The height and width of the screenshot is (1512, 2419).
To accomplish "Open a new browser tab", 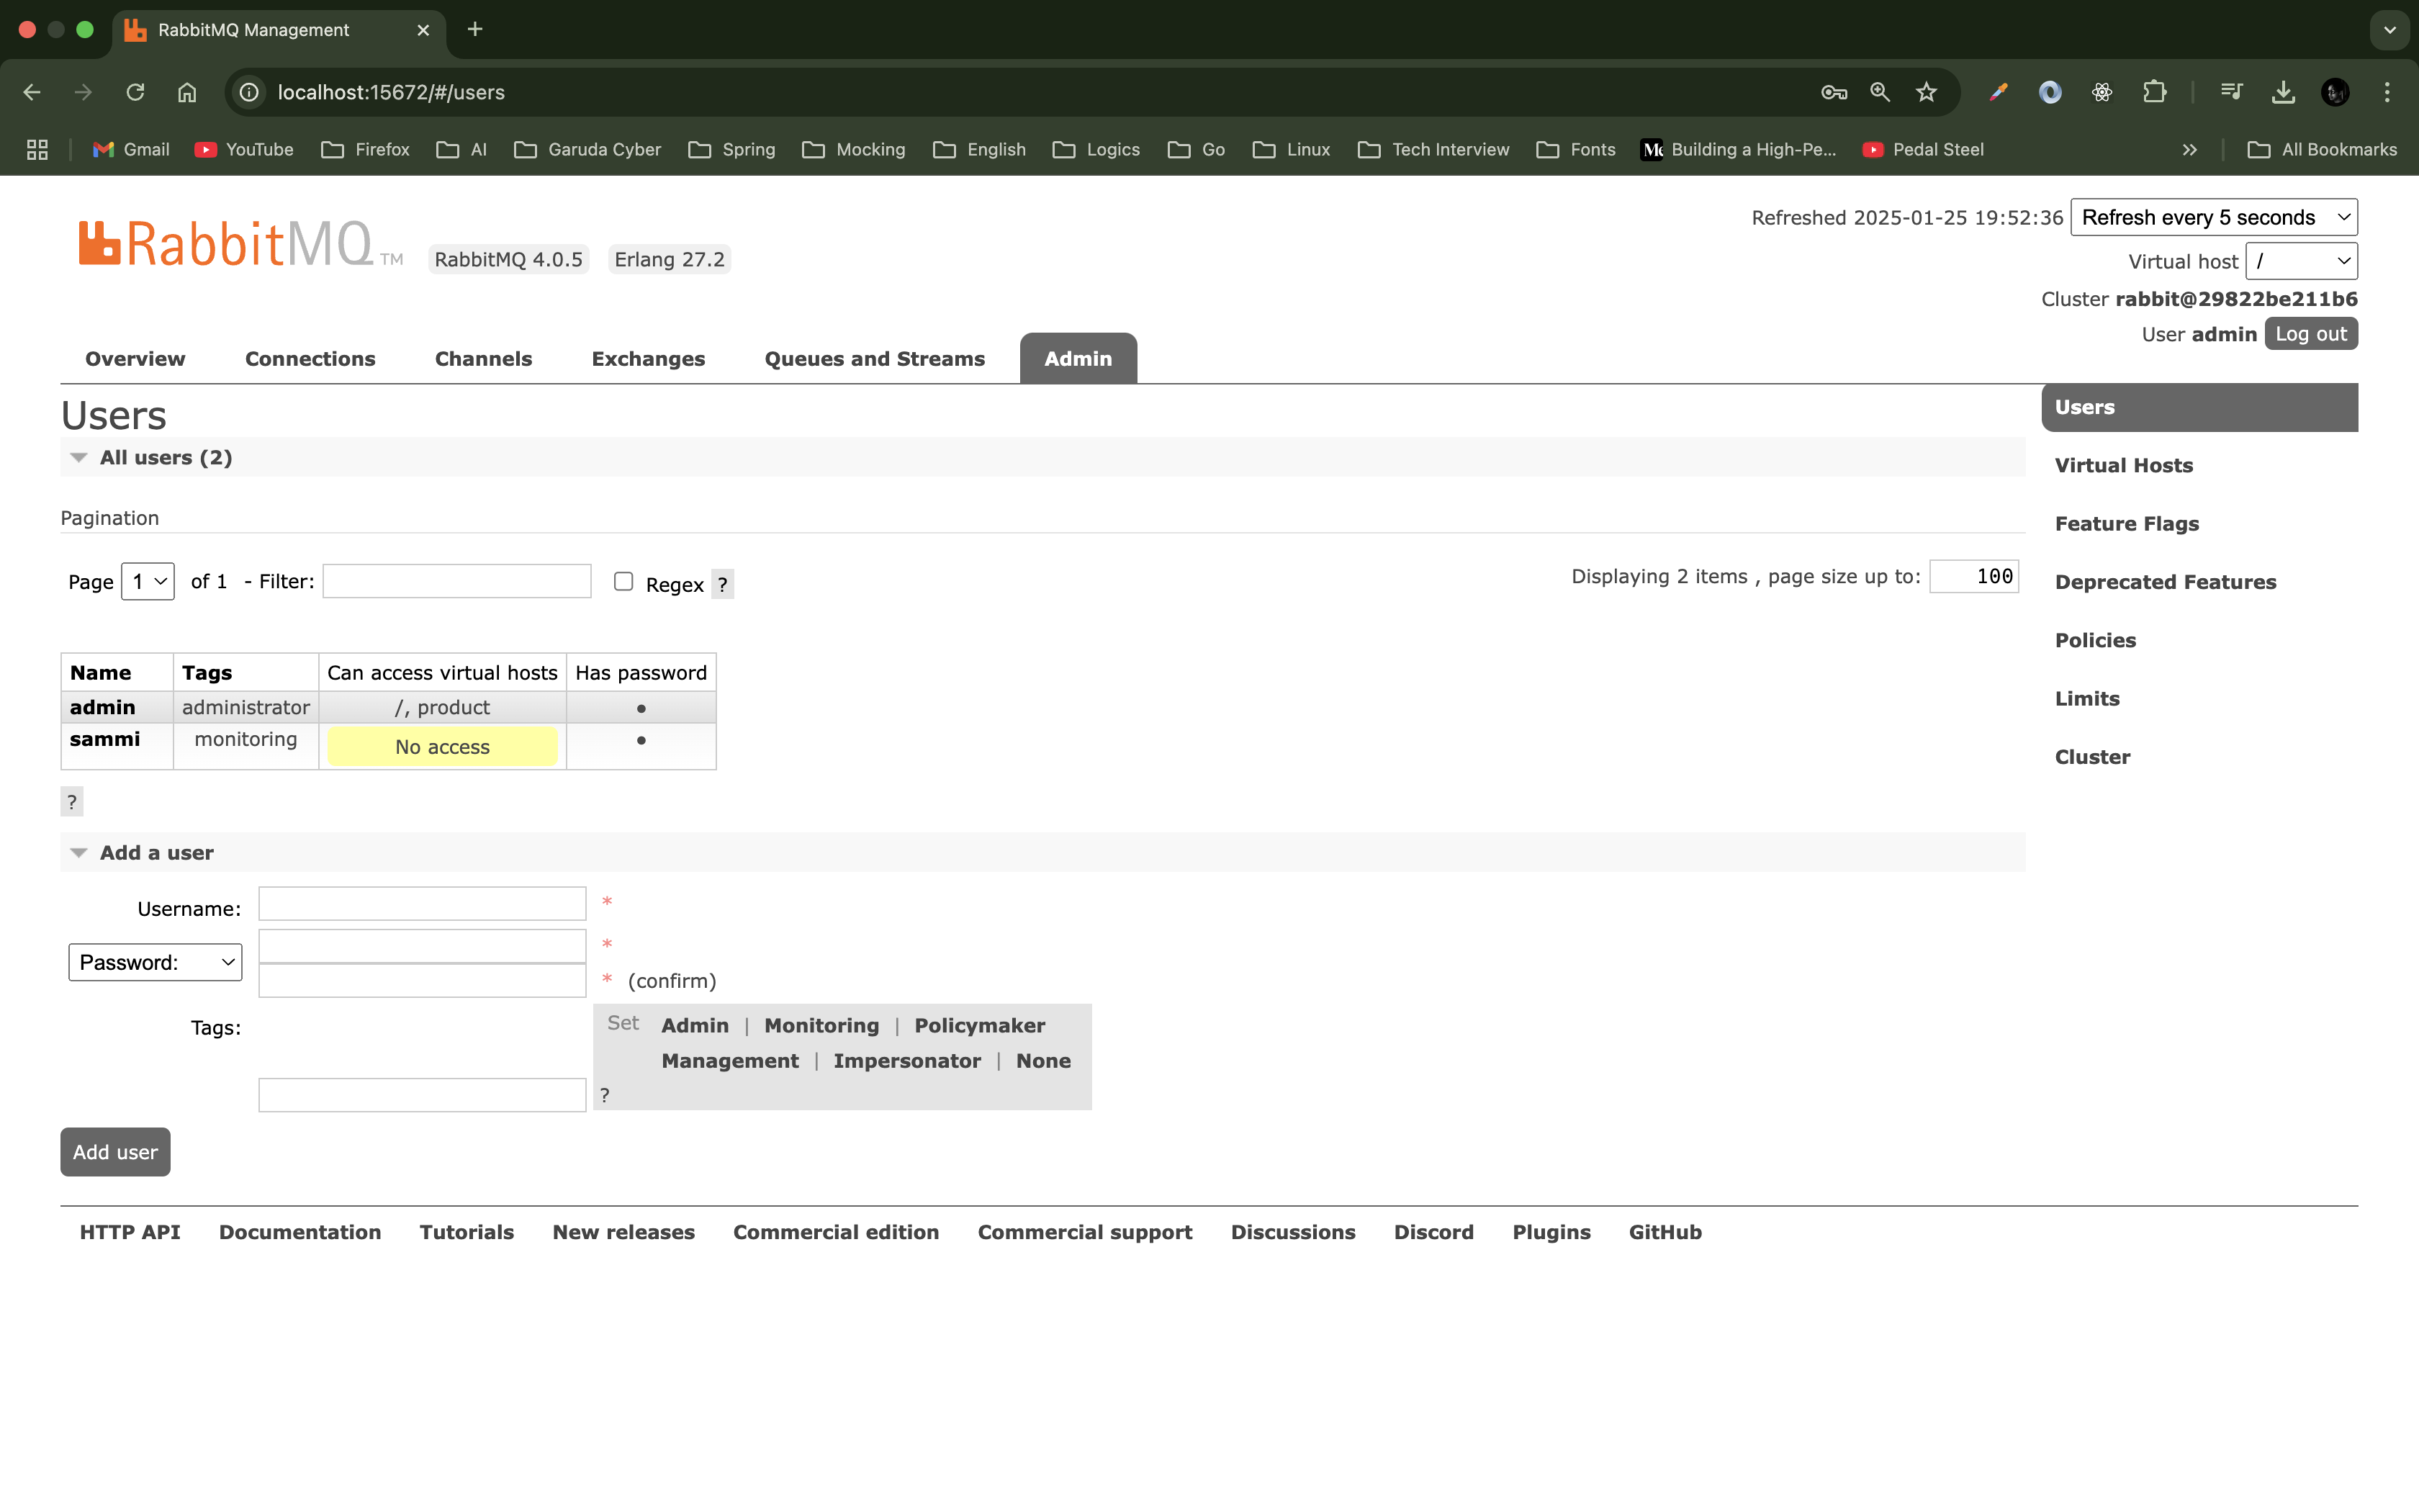I will click(475, 29).
